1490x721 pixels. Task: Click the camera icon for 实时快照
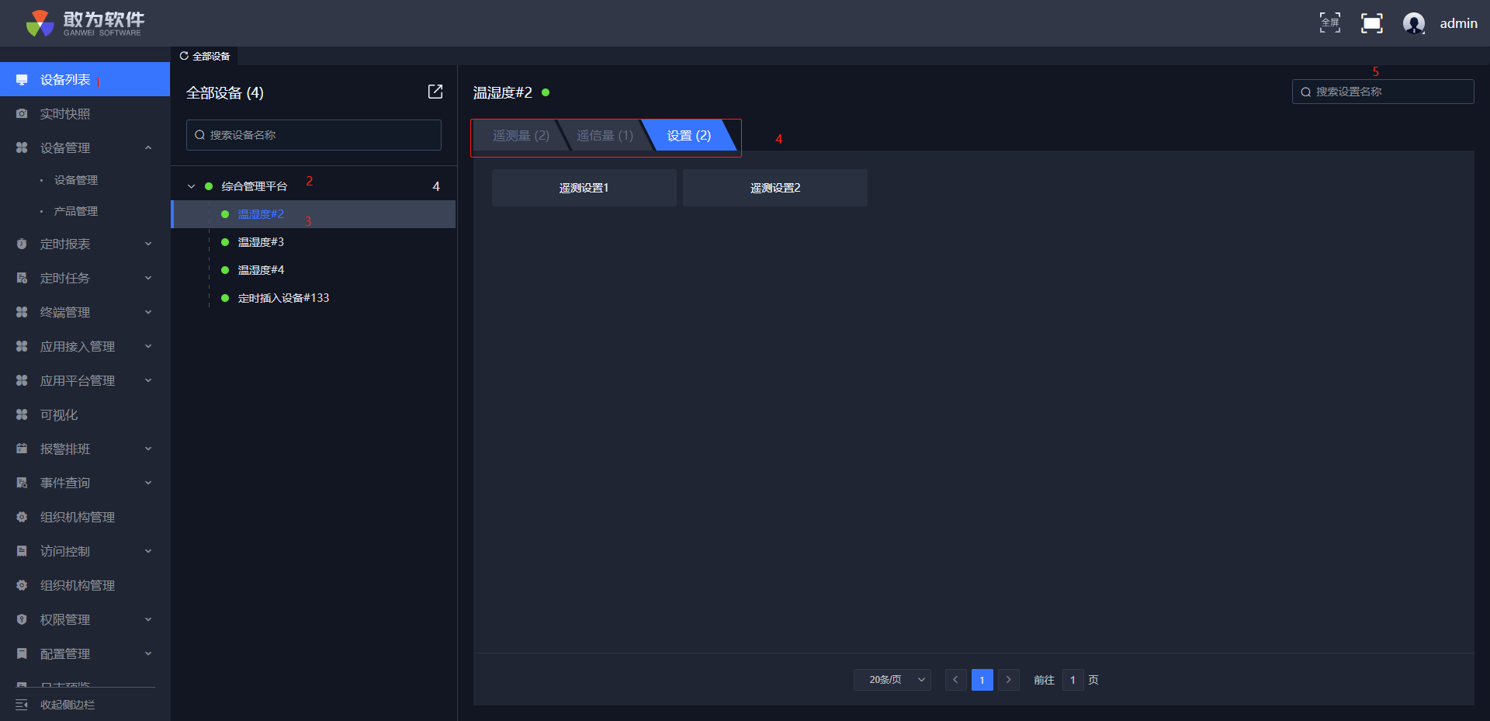22,113
